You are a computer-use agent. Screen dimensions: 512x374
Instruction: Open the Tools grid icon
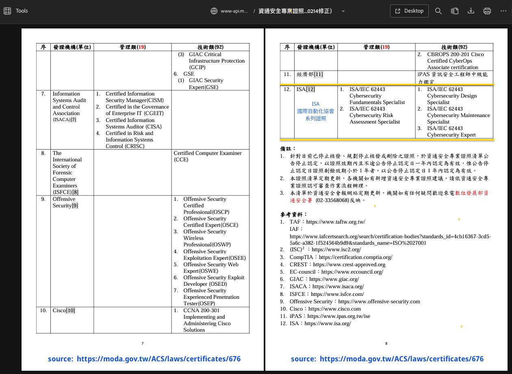7,11
